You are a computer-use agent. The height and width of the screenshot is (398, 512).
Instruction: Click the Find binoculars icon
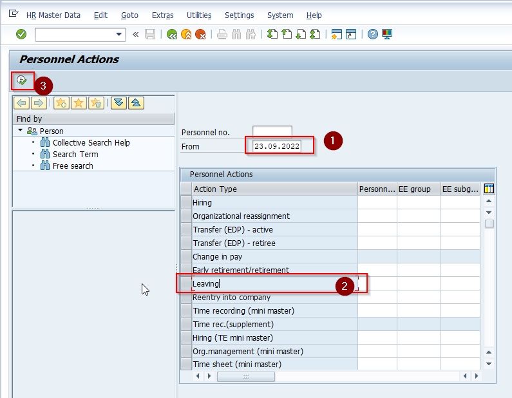(236, 34)
